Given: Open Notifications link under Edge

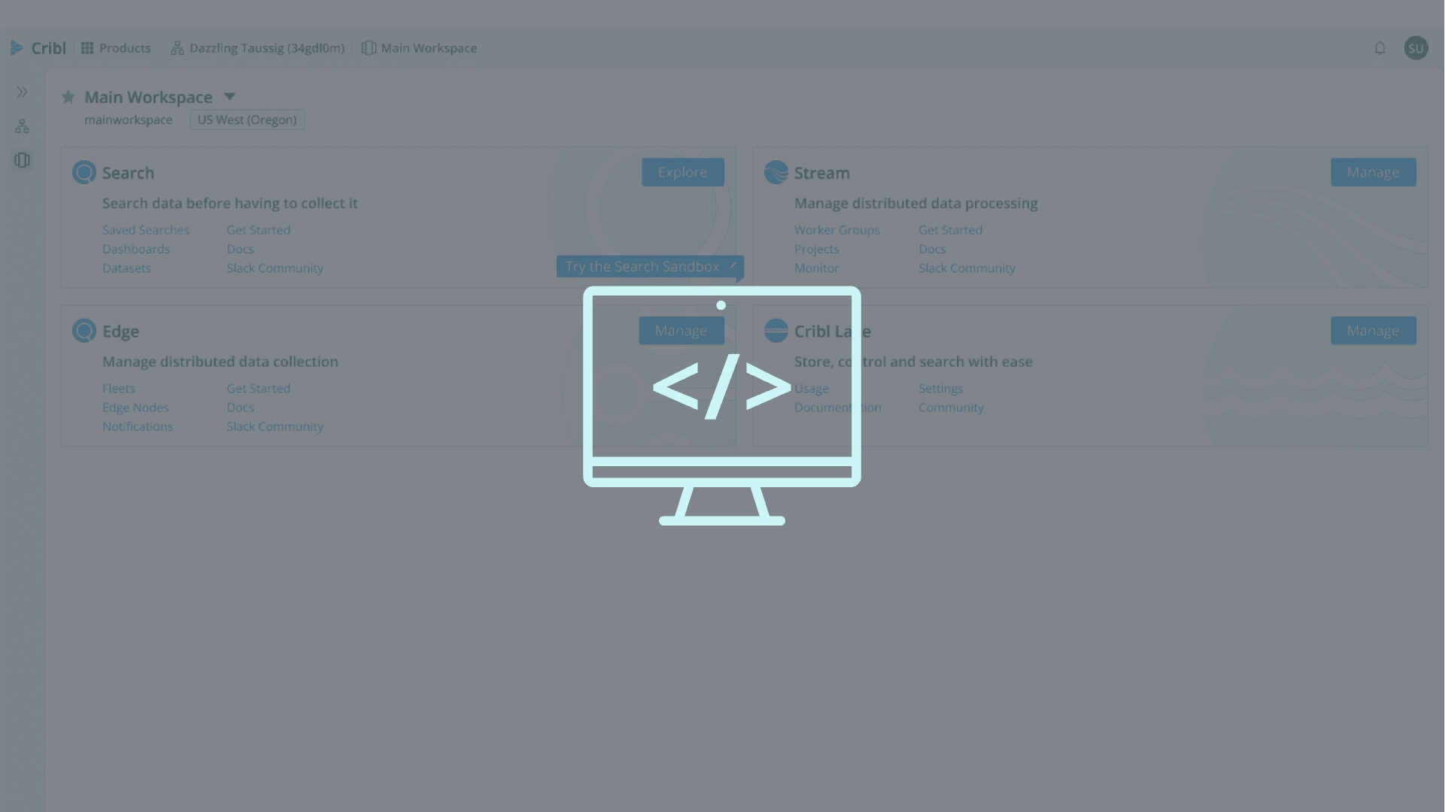Looking at the screenshot, I should 138,426.
